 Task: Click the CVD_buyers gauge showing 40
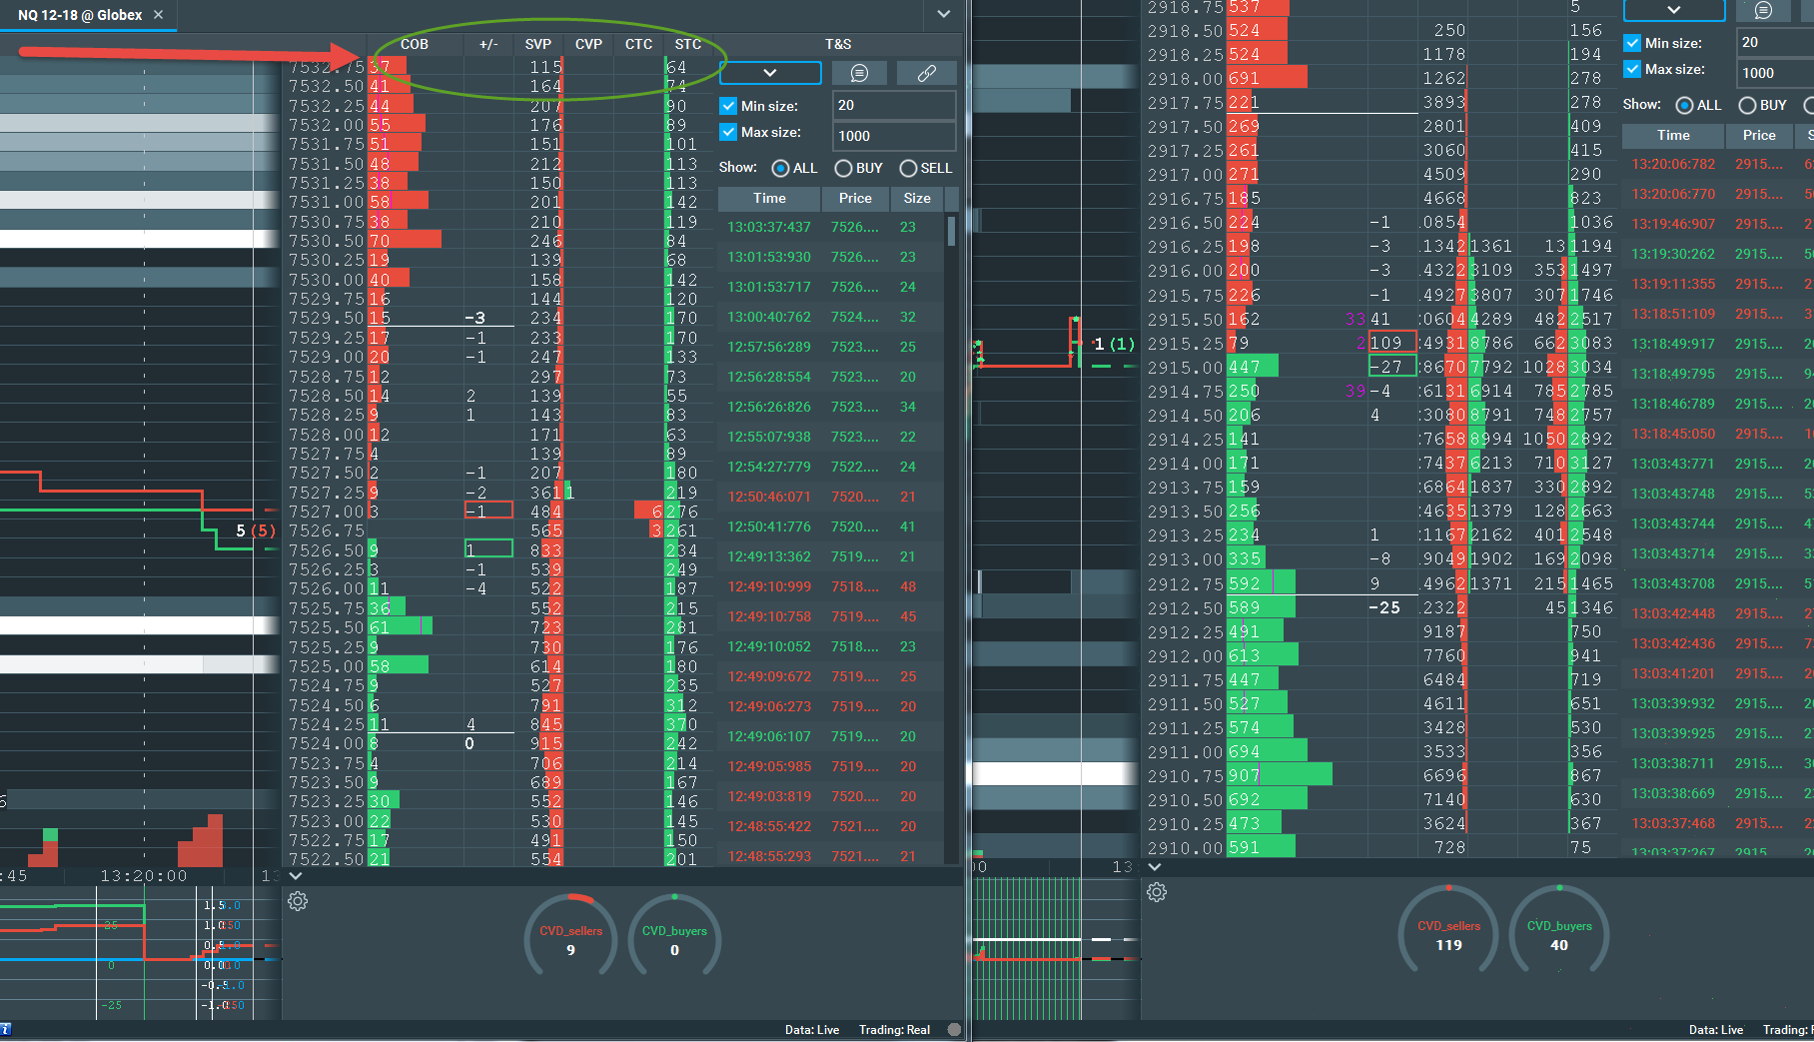1559,929
